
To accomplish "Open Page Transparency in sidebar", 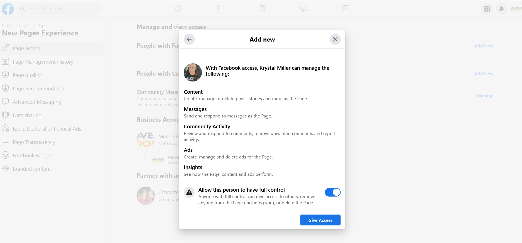I will (x=52, y=142).
